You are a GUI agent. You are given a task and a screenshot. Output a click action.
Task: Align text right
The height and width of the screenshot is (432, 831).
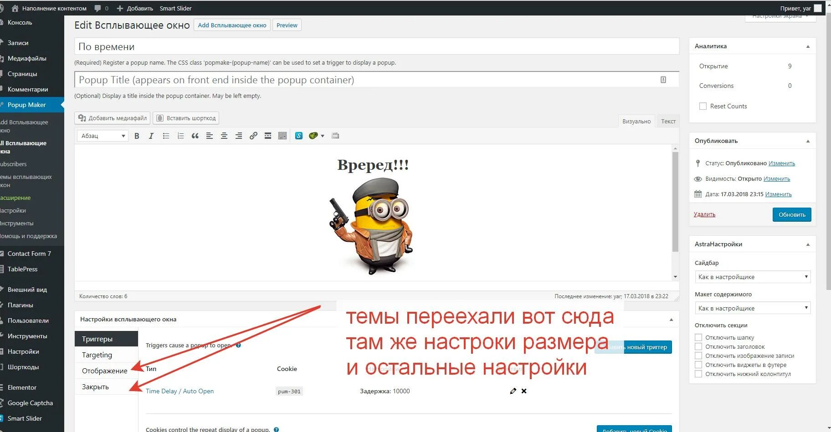(x=239, y=136)
